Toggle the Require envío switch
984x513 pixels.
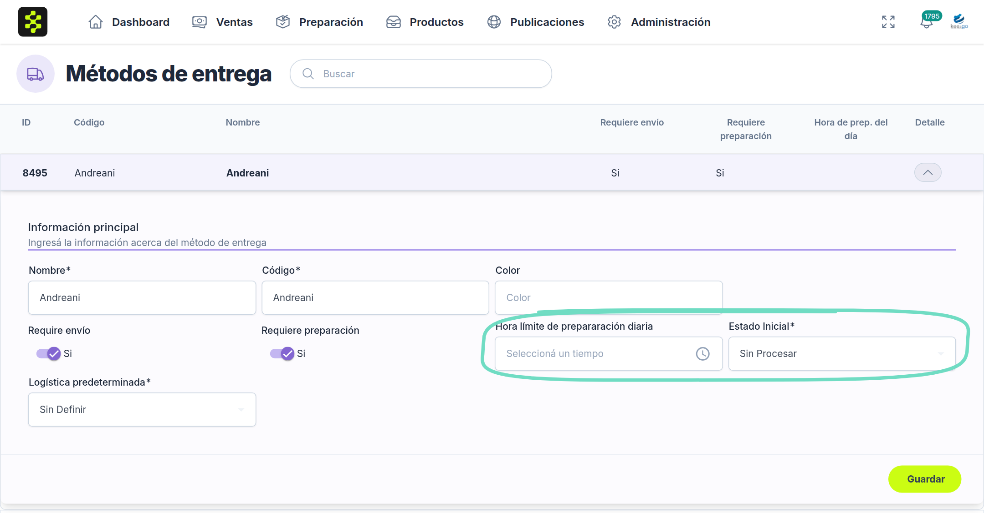(x=49, y=353)
